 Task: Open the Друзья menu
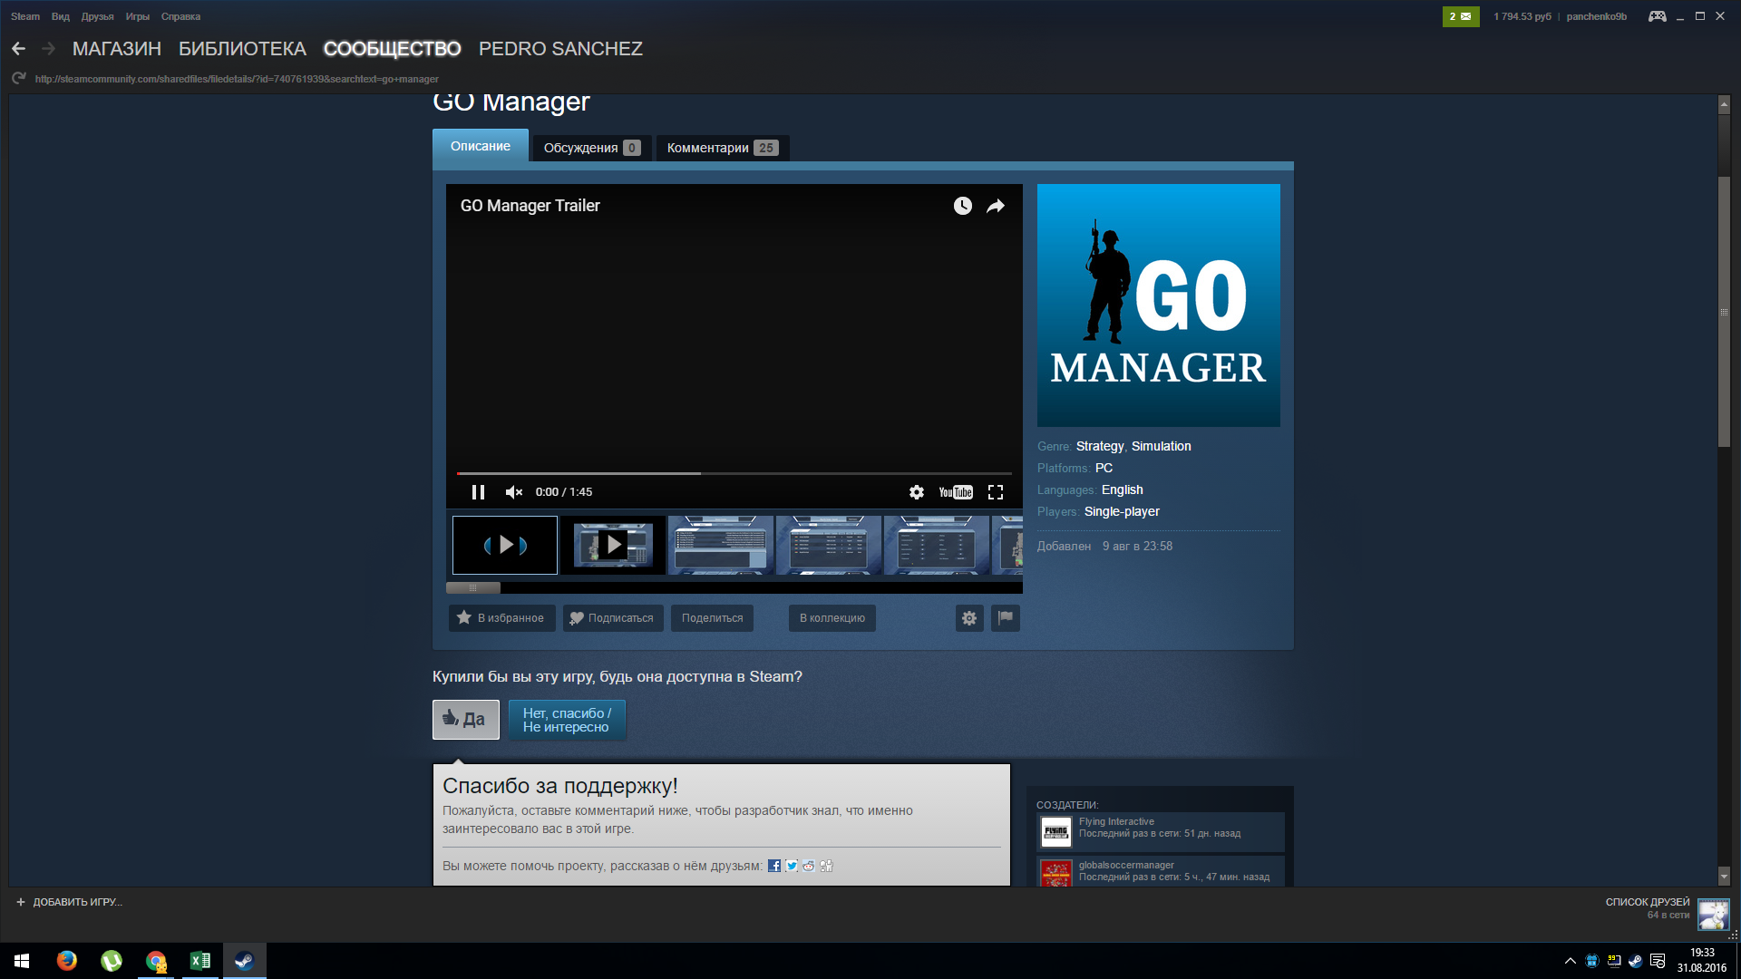point(97,16)
